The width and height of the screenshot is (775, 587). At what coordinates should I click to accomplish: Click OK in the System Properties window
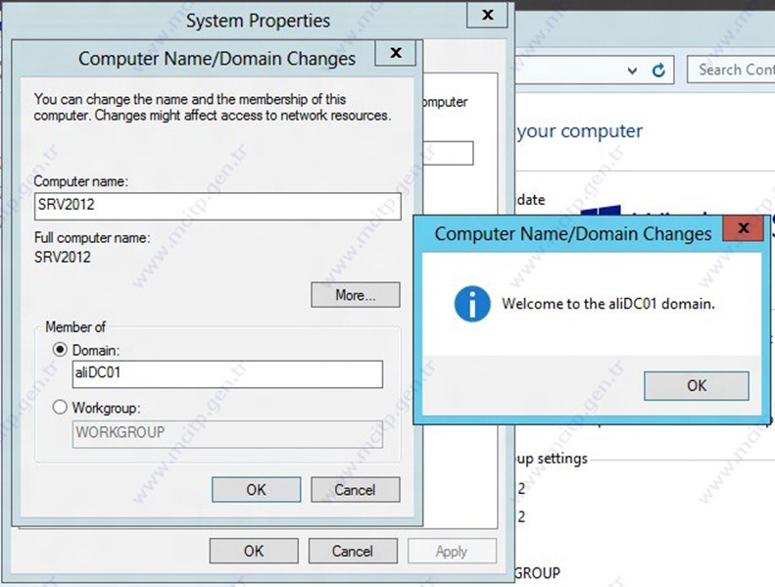coord(254,551)
